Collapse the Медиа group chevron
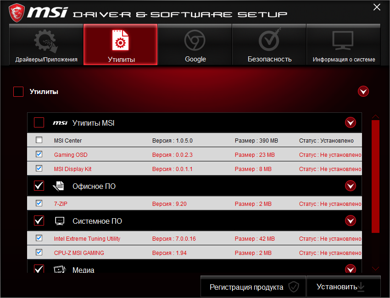 point(351,269)
